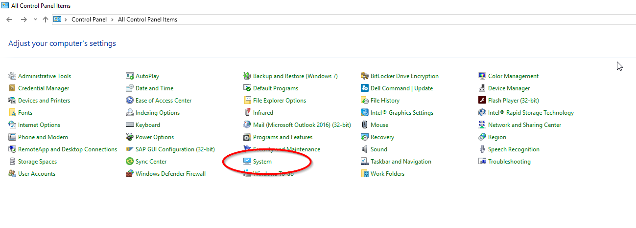The width and height of the screenshot is (636, 228).
Task: Click the Phone and Modem icon
Action: click(x=12, y=137)
